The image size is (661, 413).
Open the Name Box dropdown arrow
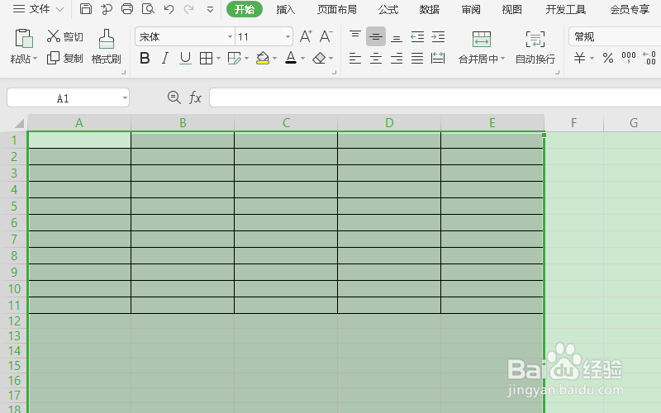[x=125, y=98]
